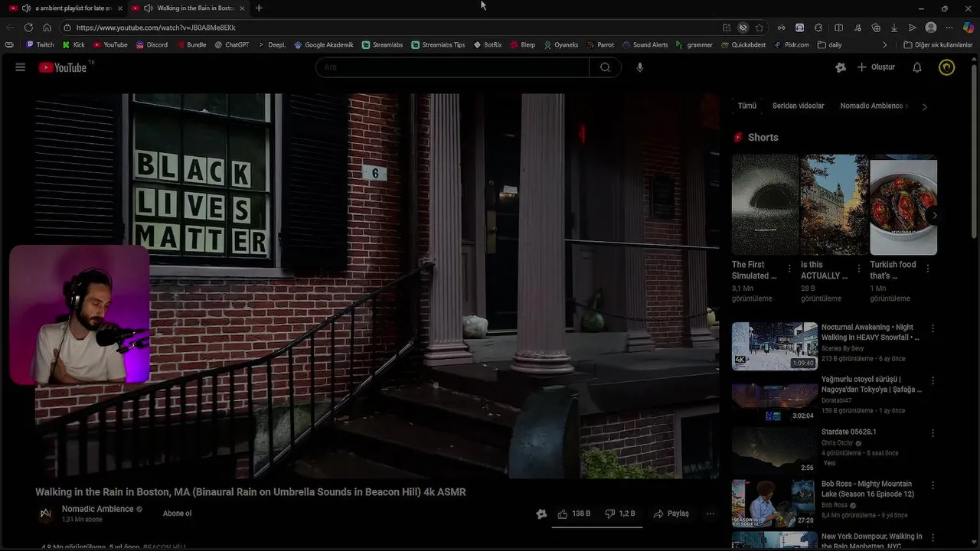Image resolution: width=980 pixels, height=551 pixels.
Task: Open Bob Ross Mighty Mountain Lake video
Action: [867, 489]
